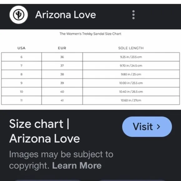181x181 pixels.
Task: Select the USA column header
Action: pyautogui.click(x=22, y=48)
